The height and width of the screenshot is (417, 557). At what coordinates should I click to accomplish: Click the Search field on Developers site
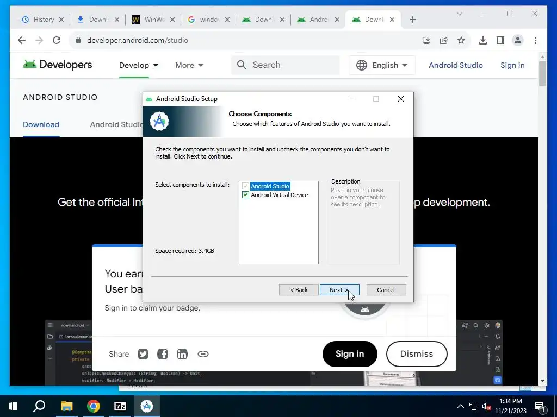[x=285, y=65]
